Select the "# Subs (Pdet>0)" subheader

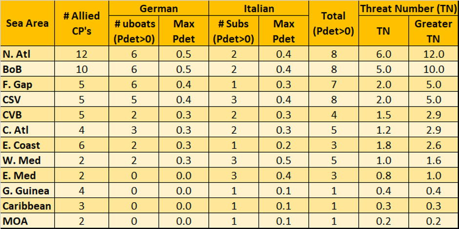pos(233,31)
